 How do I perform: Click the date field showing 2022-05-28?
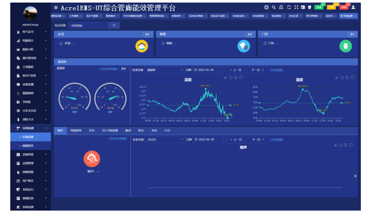[x=208, y=70]
